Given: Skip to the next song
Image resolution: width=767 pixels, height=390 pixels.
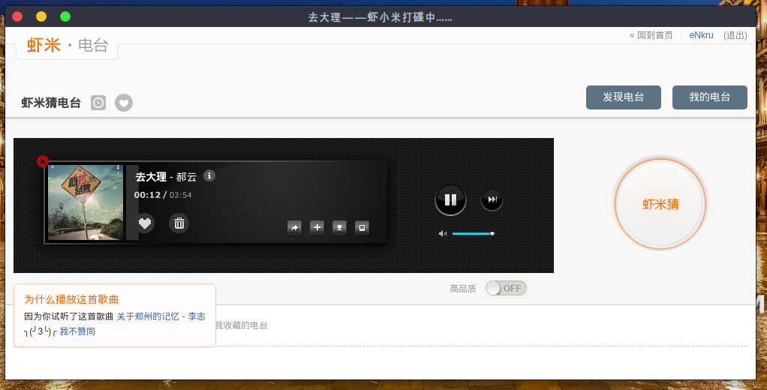Looking at the screenshot, I should (492, 199).
